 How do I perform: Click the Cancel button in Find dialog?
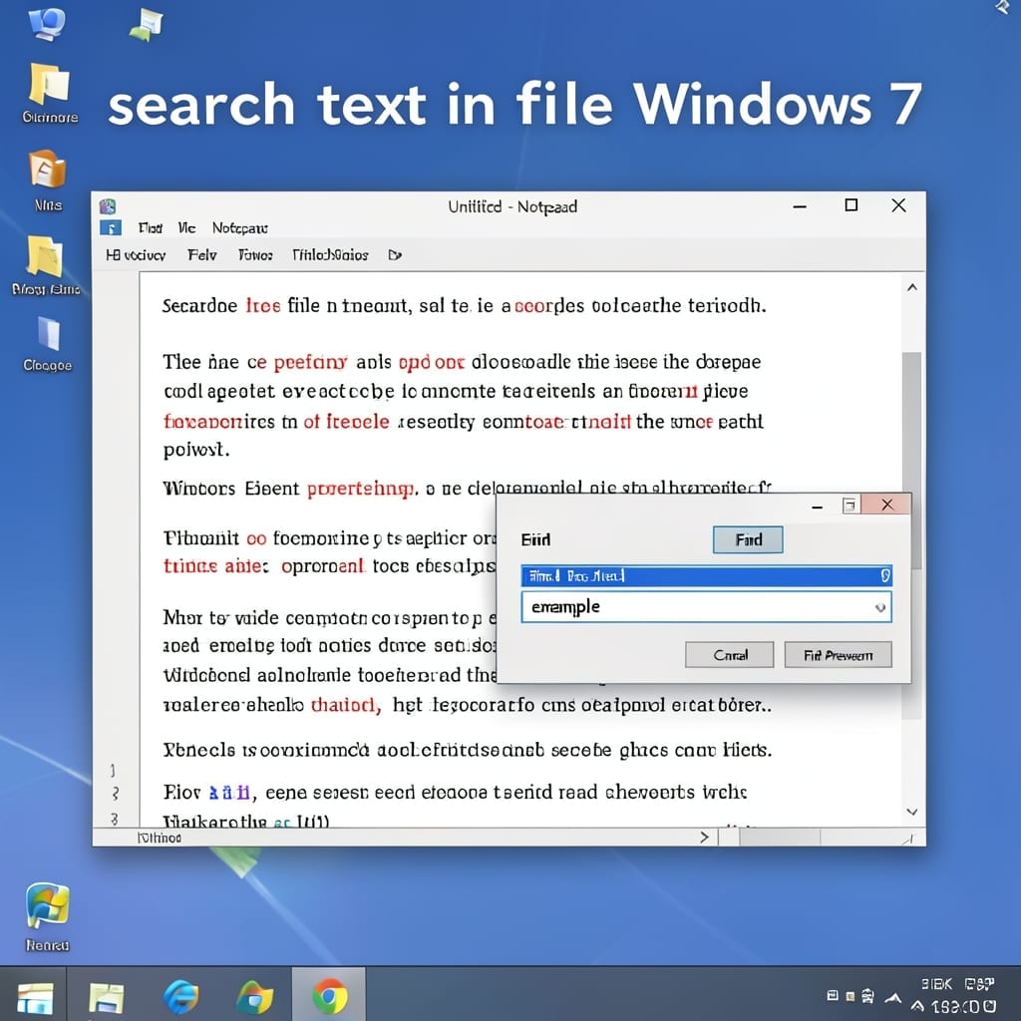coord(729,655)
